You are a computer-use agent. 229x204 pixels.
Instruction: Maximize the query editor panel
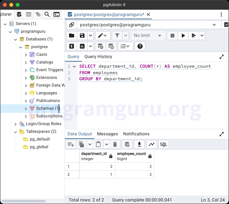pyautogui.click(x=222, y=57)
